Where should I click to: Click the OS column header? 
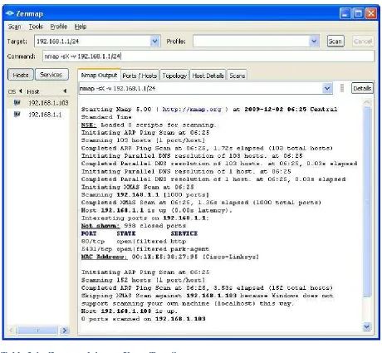pyautogui.click(x=12, y=91)
